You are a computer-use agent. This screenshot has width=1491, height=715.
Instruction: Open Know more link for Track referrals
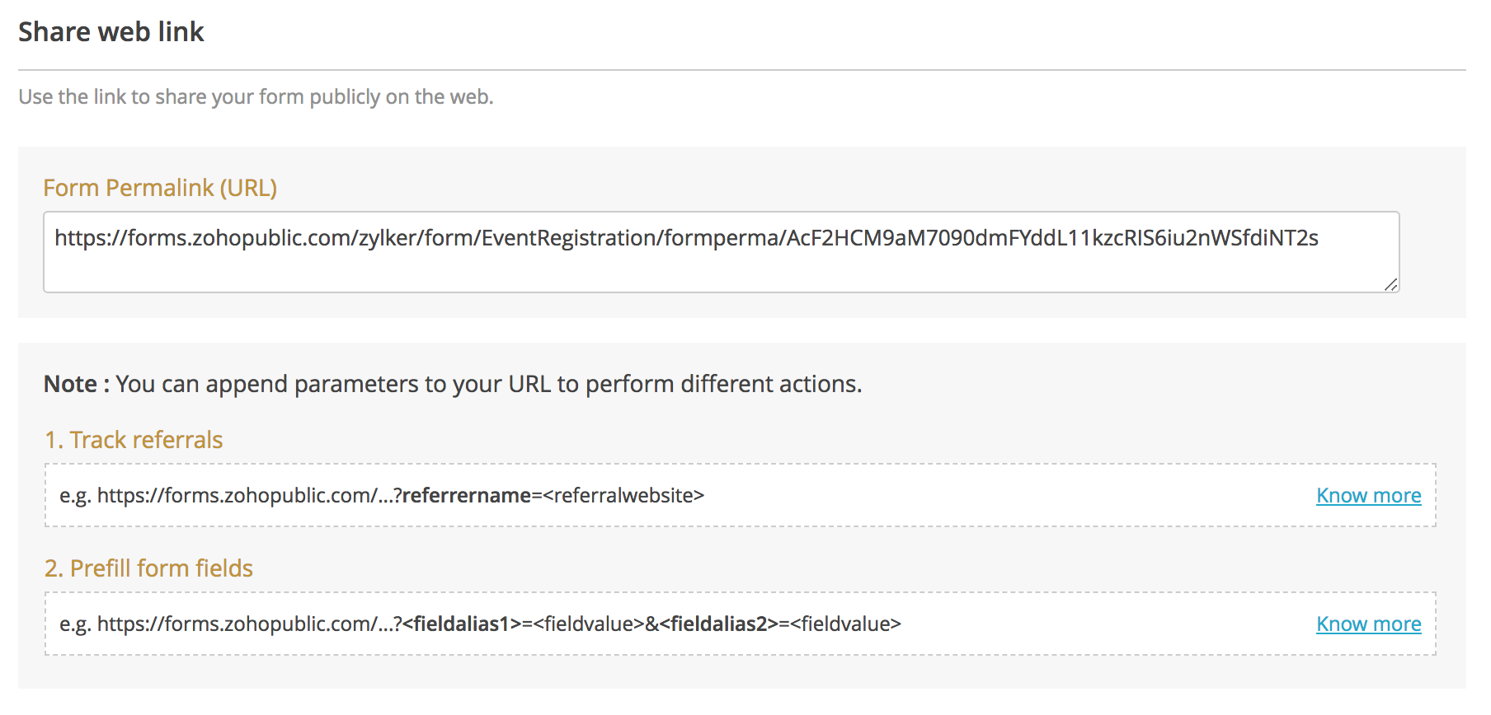[x=1368, y=496]
